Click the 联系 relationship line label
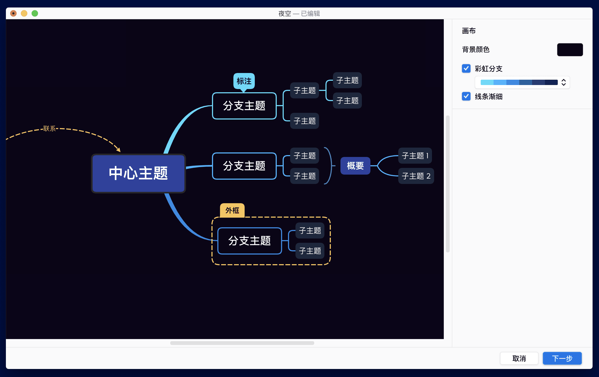599x377 pixels. (x=50, y=128)
